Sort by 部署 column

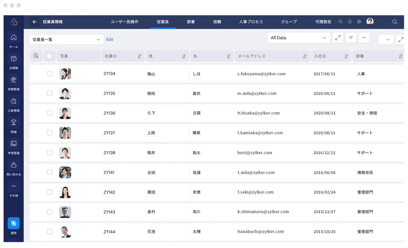click(401, 56)
